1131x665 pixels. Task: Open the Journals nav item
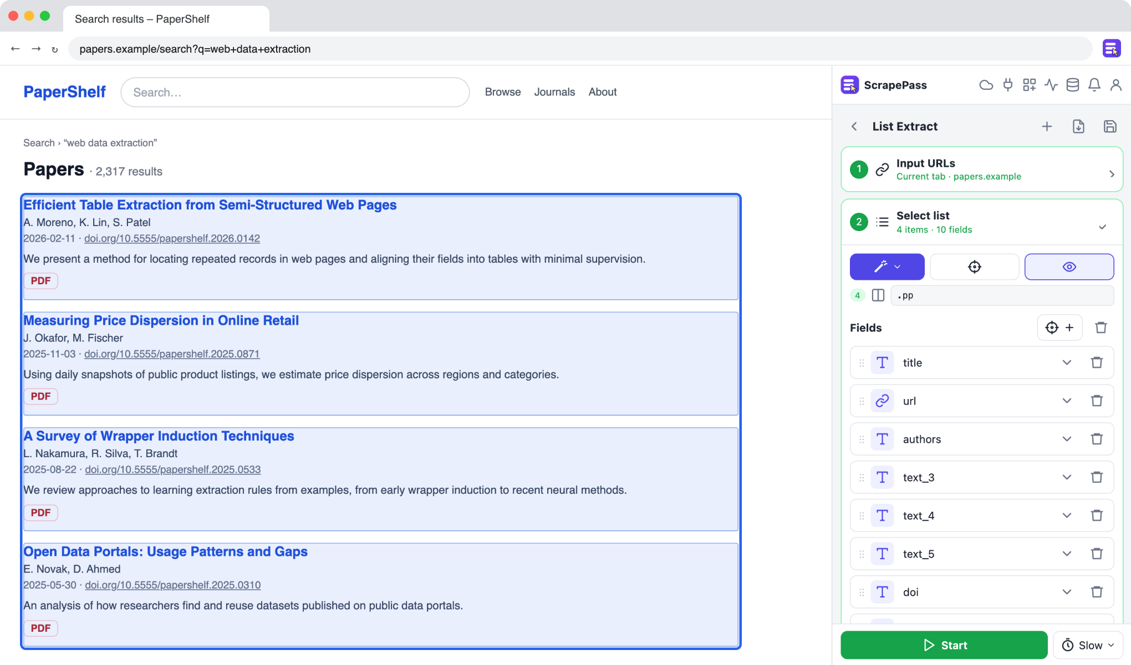click(x=554, y=92)
